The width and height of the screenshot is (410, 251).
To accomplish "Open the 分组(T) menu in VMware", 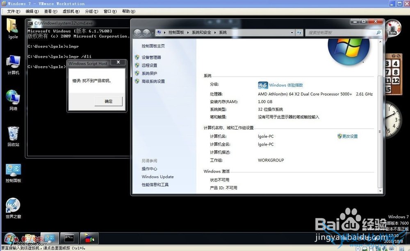I will coord(91,11).
